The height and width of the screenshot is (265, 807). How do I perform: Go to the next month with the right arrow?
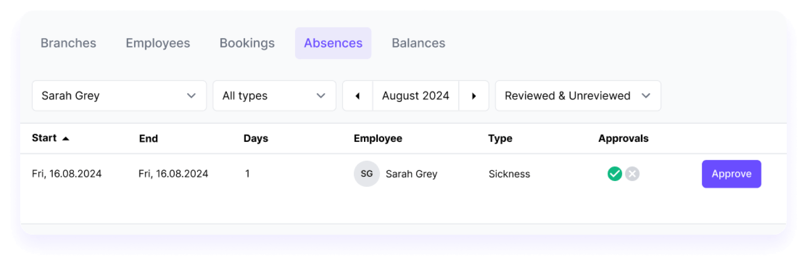(474, 96)
